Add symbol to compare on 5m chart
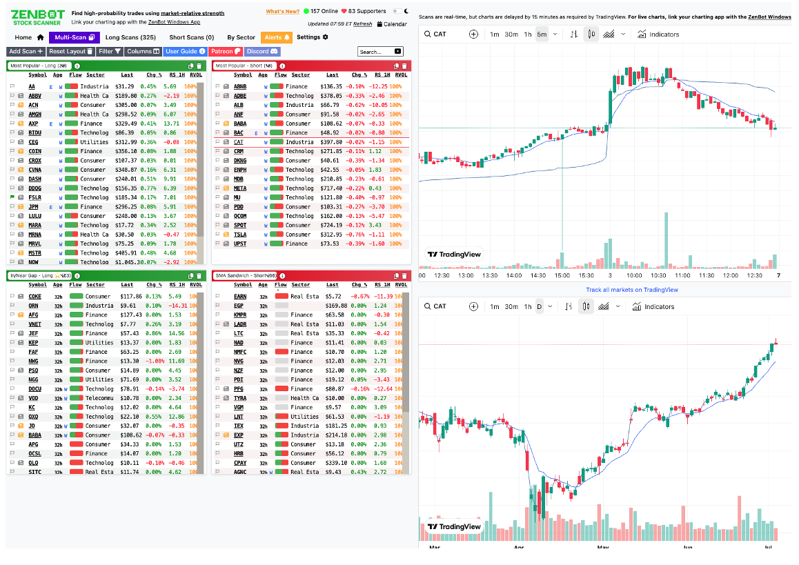799x565 pixels. pyautogui.click(x=473, y=34)
